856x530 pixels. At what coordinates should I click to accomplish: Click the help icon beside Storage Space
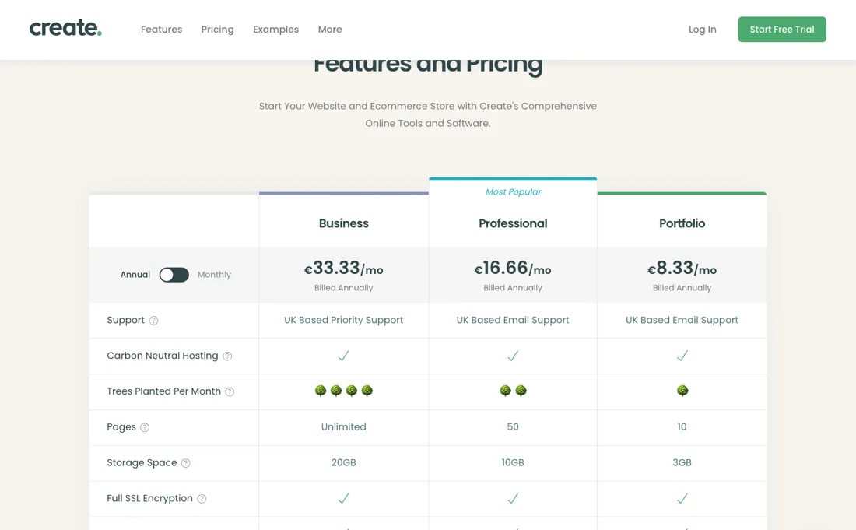coord(186,463)
